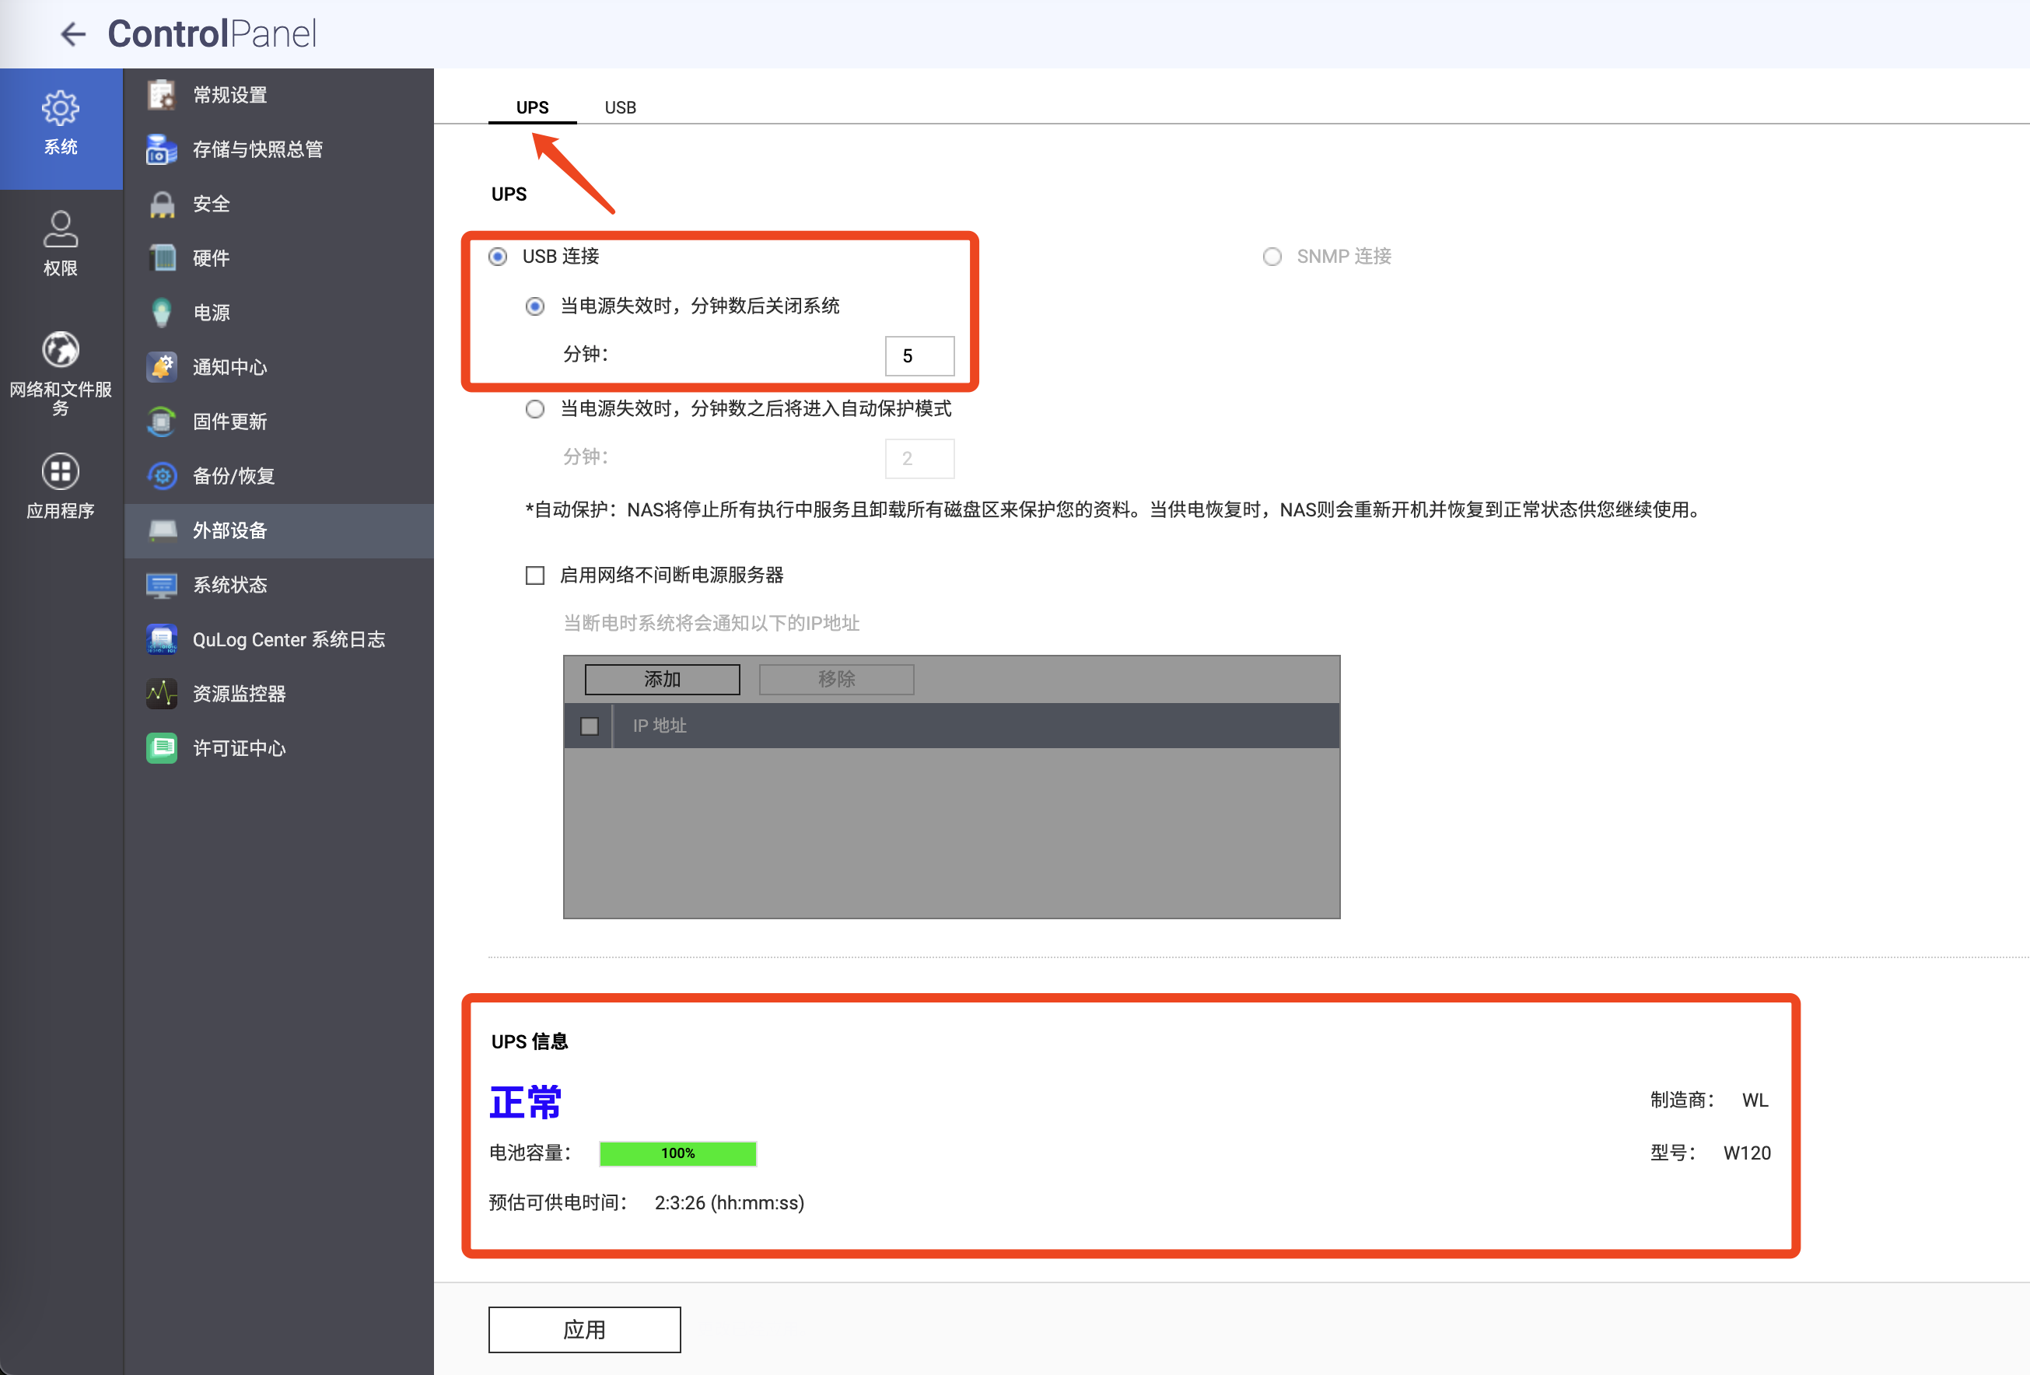Click the back arrow icon

pyautogui.click(x=72, y=34)
